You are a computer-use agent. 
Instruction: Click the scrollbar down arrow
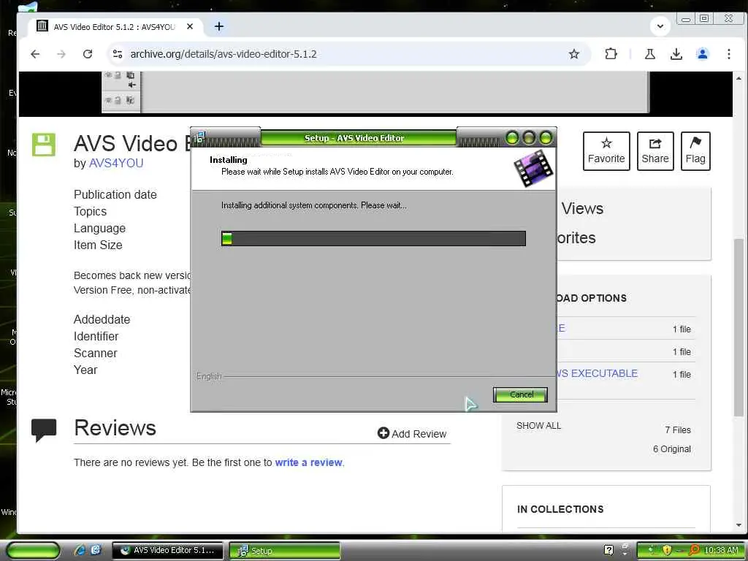point(739,525)
